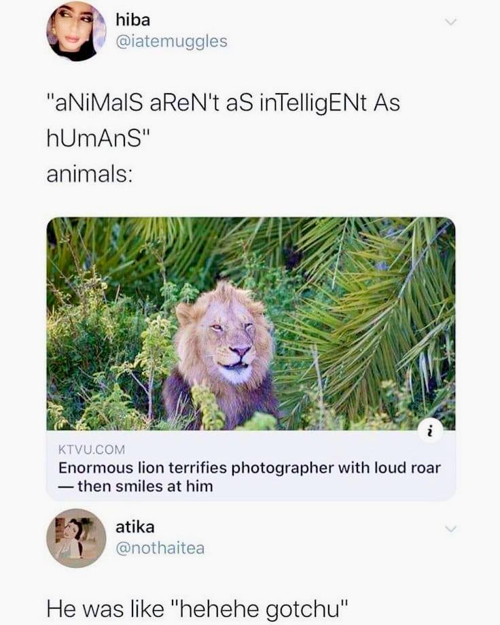Open the "Enormous lion terrifies photographer" headline
The image size is (500, 625).
[249, 468]
